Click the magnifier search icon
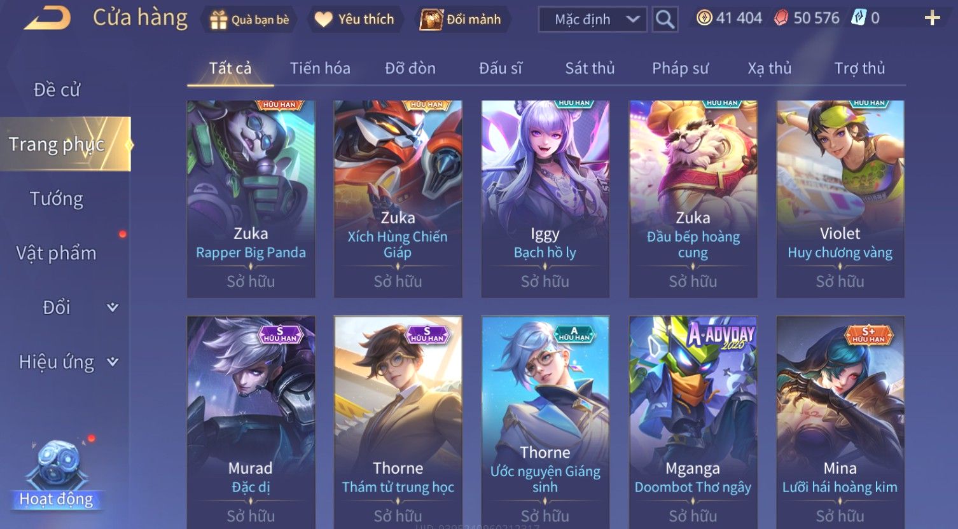Screen dimensions: 958x529 pos(665,20)
